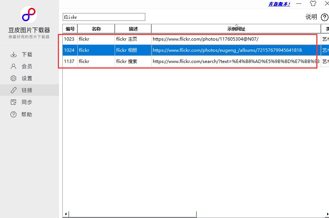Image resolution: width=329 pixels, height=218 pixels.
Task: Click the horizontal scrollbar right arrow
Action: [x=328, y=214]
